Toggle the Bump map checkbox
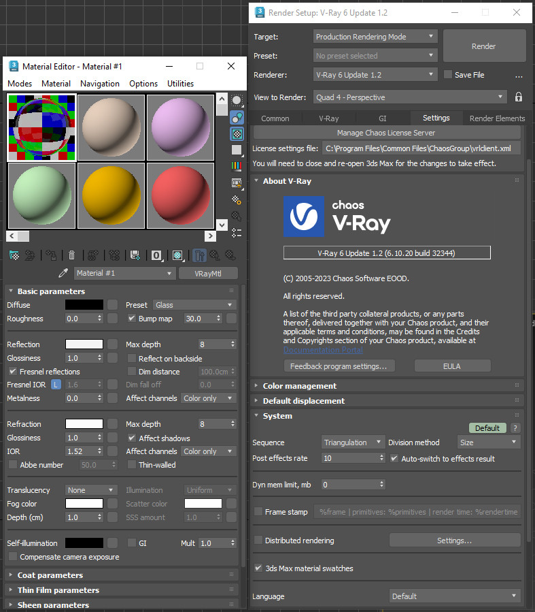Image resolution: width=535 pixels, height=612 pixels. [x=132, y=319]
